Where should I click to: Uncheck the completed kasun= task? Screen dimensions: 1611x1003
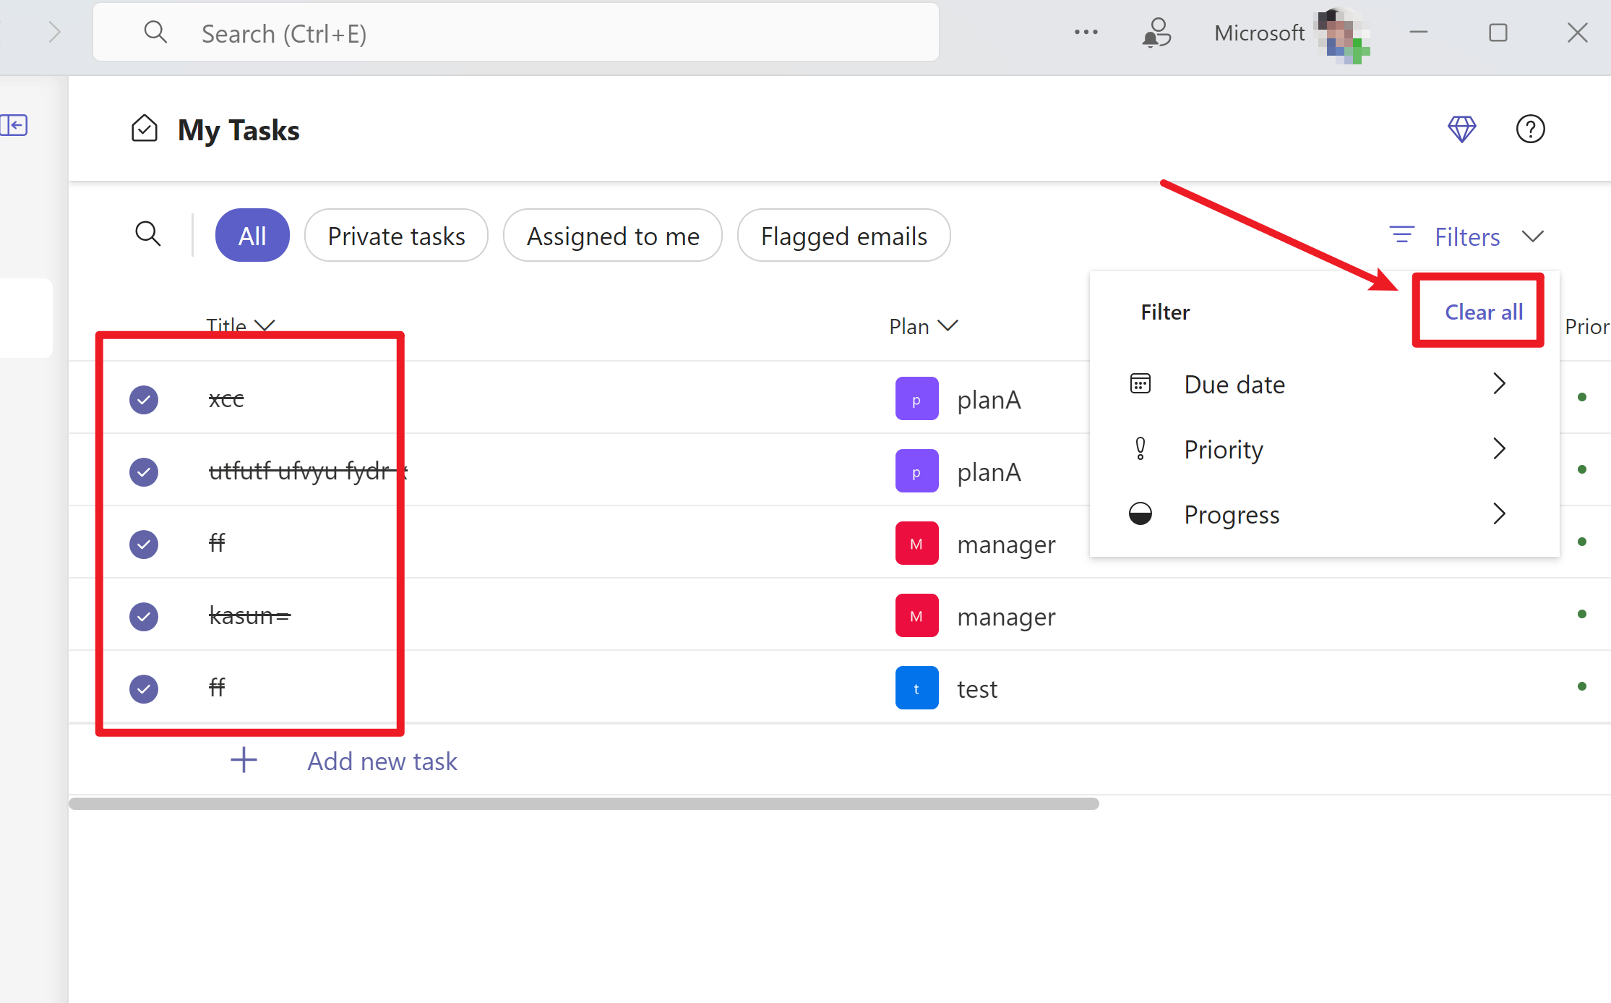tap(144, 616)
